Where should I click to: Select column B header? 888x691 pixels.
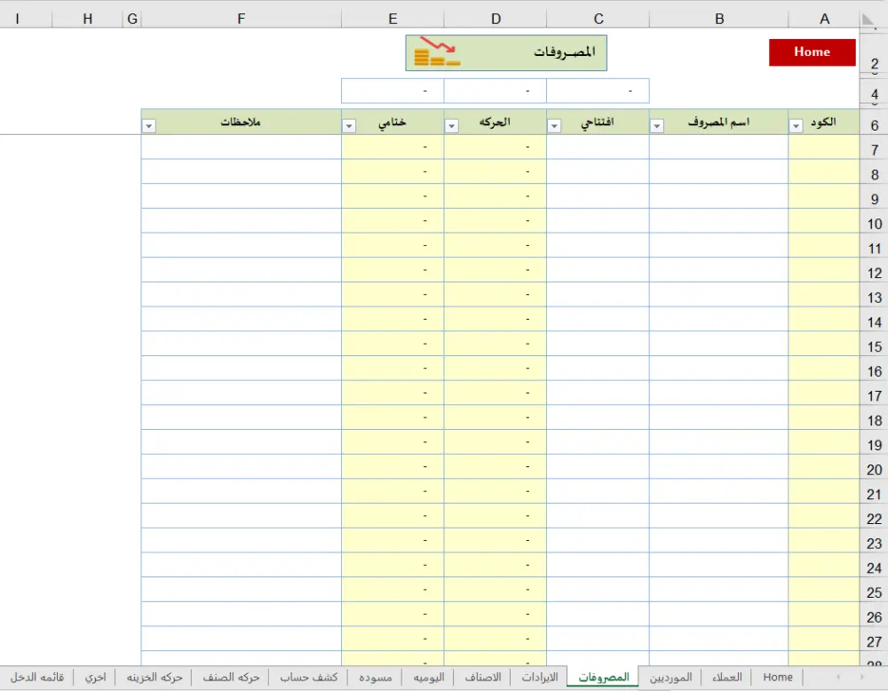coord(718,19)
